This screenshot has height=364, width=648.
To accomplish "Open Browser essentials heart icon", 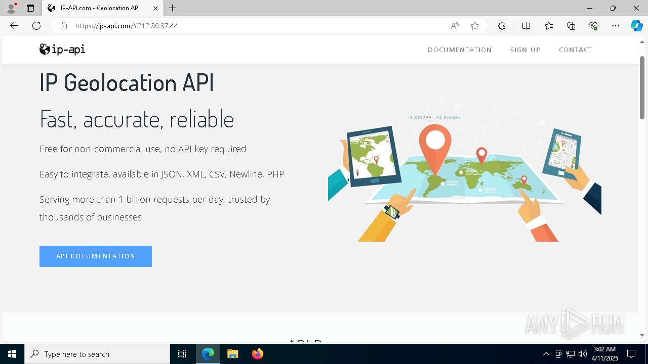I will [593, 26].
